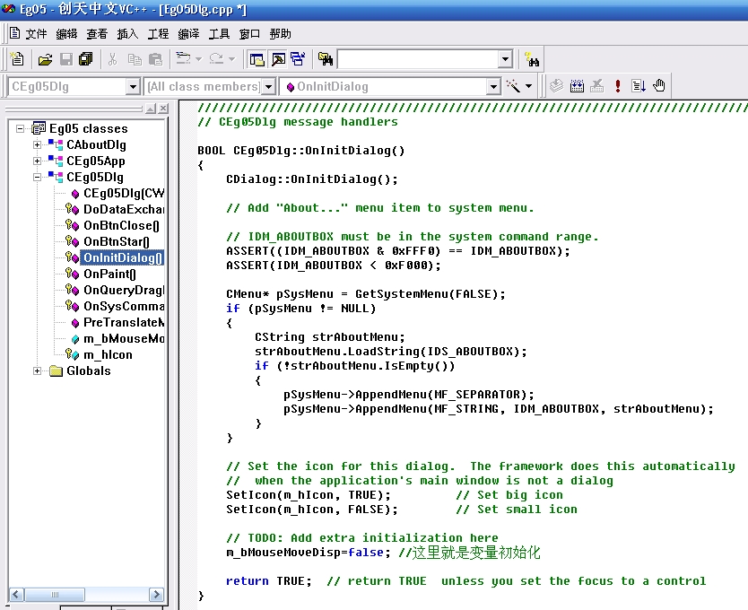The width and height of the screenshot is (748, 610).
Task: Open the 编译 menu
Action: [x=189, y=34]
